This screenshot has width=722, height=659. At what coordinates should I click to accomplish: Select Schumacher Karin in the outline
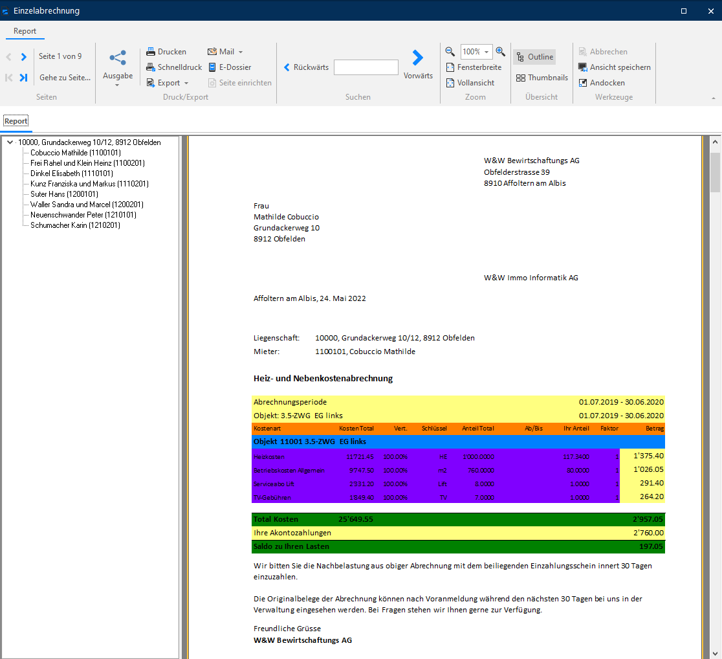point(76,225)
